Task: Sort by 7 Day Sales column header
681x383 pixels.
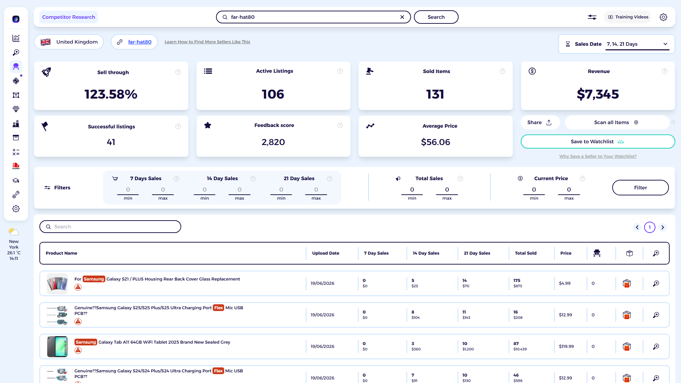Action: tap(376, 253)
